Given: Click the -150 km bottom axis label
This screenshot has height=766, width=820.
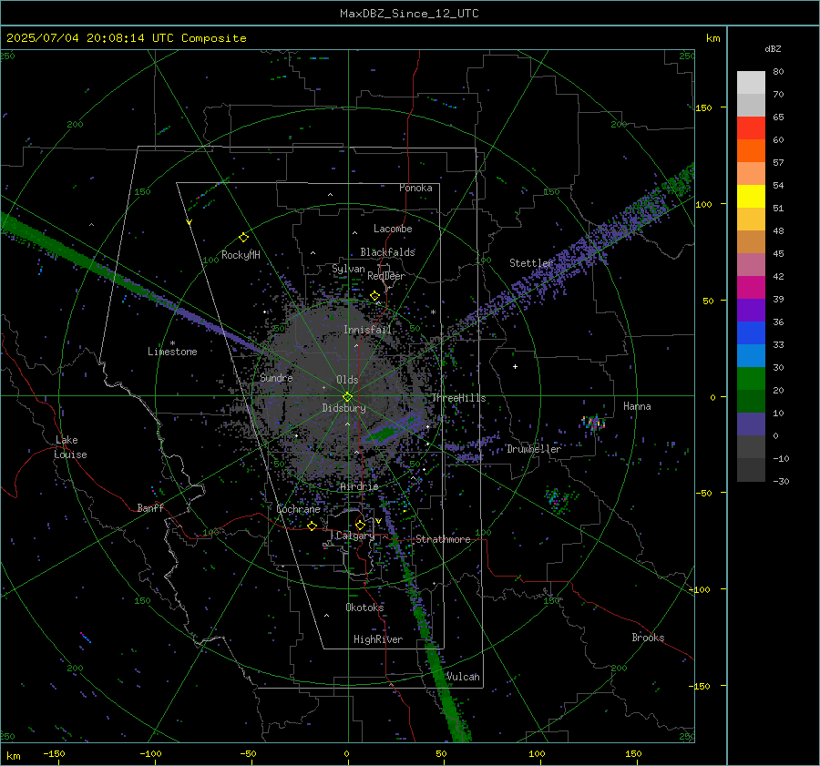Looking at the screenshot, I should pyautogui.click(x=54, y=754).
